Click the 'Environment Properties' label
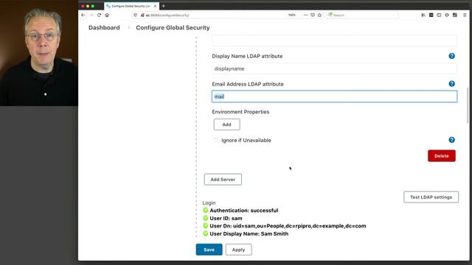Screen dimensions: 472x265 pos(240,112)
